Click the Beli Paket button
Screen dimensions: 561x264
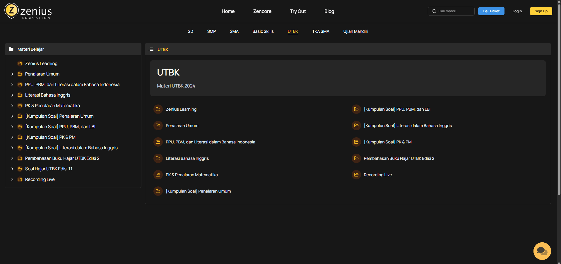point(491,11)
